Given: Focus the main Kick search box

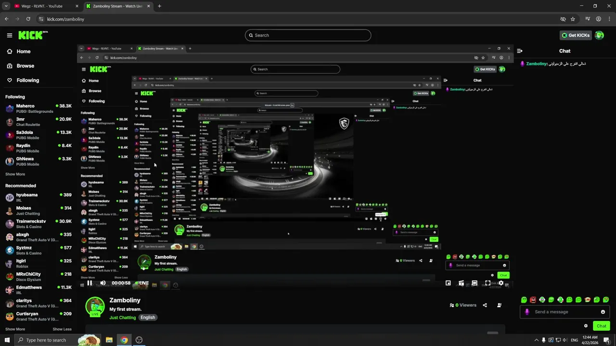Looking at the screenshot, I should click(x=308, y=35).
